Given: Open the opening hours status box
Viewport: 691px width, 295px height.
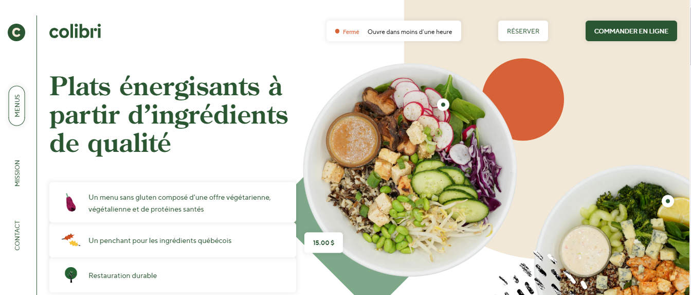Looking at the screenshot, I should tap(394, 31).
